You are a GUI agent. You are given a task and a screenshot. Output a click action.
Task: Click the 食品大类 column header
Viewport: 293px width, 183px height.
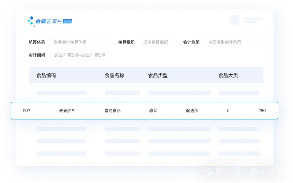tap(228, 75)
